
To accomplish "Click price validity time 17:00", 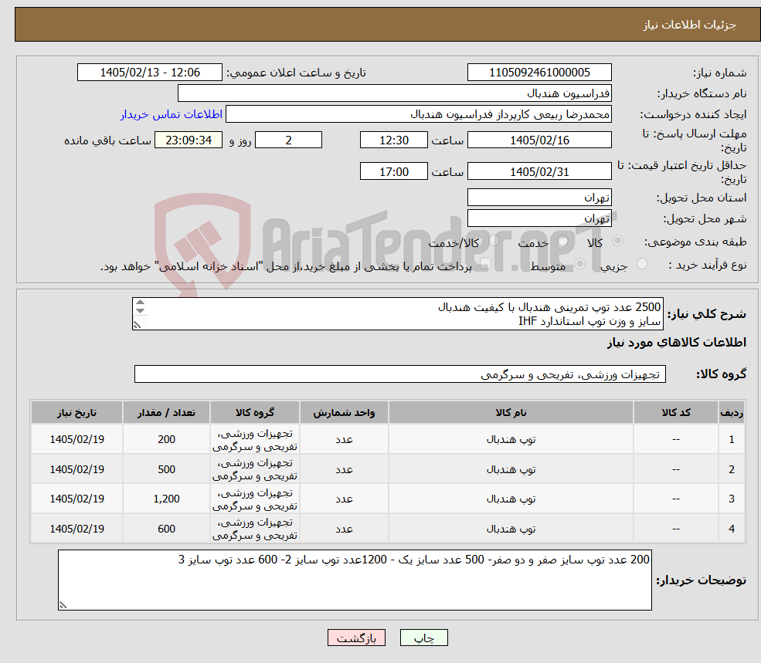I will (393, 171).
